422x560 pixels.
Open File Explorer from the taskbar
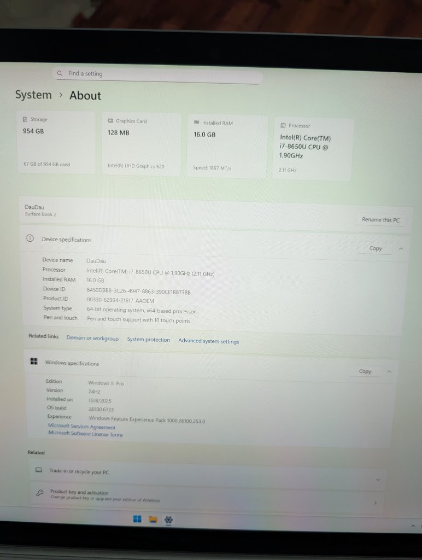pos(153,520)
